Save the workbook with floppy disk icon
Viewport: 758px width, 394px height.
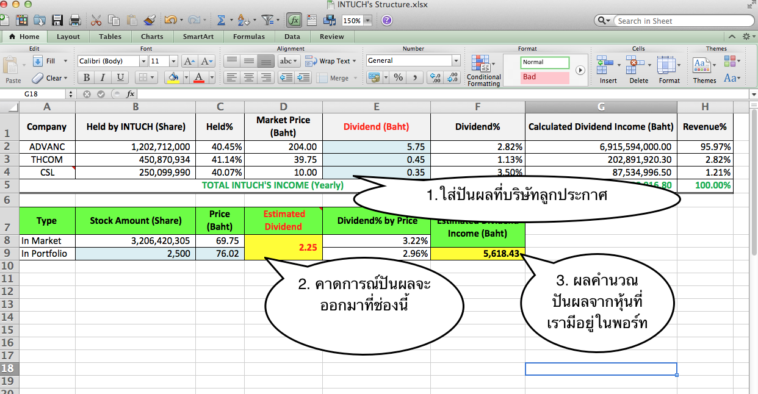[x=57, y=20]
